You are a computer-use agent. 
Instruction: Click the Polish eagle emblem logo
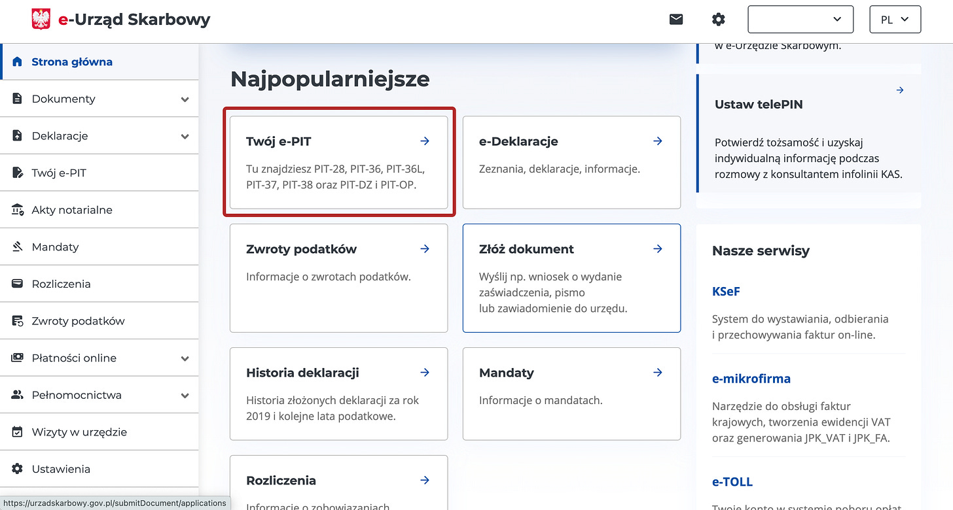(41, 20)
